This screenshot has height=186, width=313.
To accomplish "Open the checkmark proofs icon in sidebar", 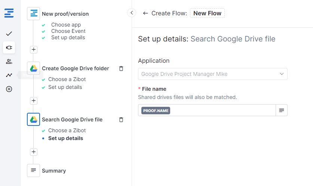I will 9,34.
